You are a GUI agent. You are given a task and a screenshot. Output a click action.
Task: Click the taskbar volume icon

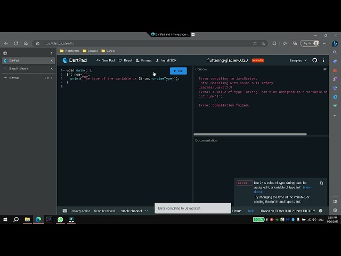pyautogui.click(x=314, y=219)
